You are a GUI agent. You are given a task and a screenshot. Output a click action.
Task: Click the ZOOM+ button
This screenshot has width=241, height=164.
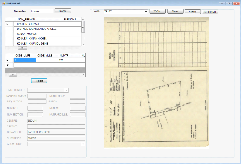[157, 12]
